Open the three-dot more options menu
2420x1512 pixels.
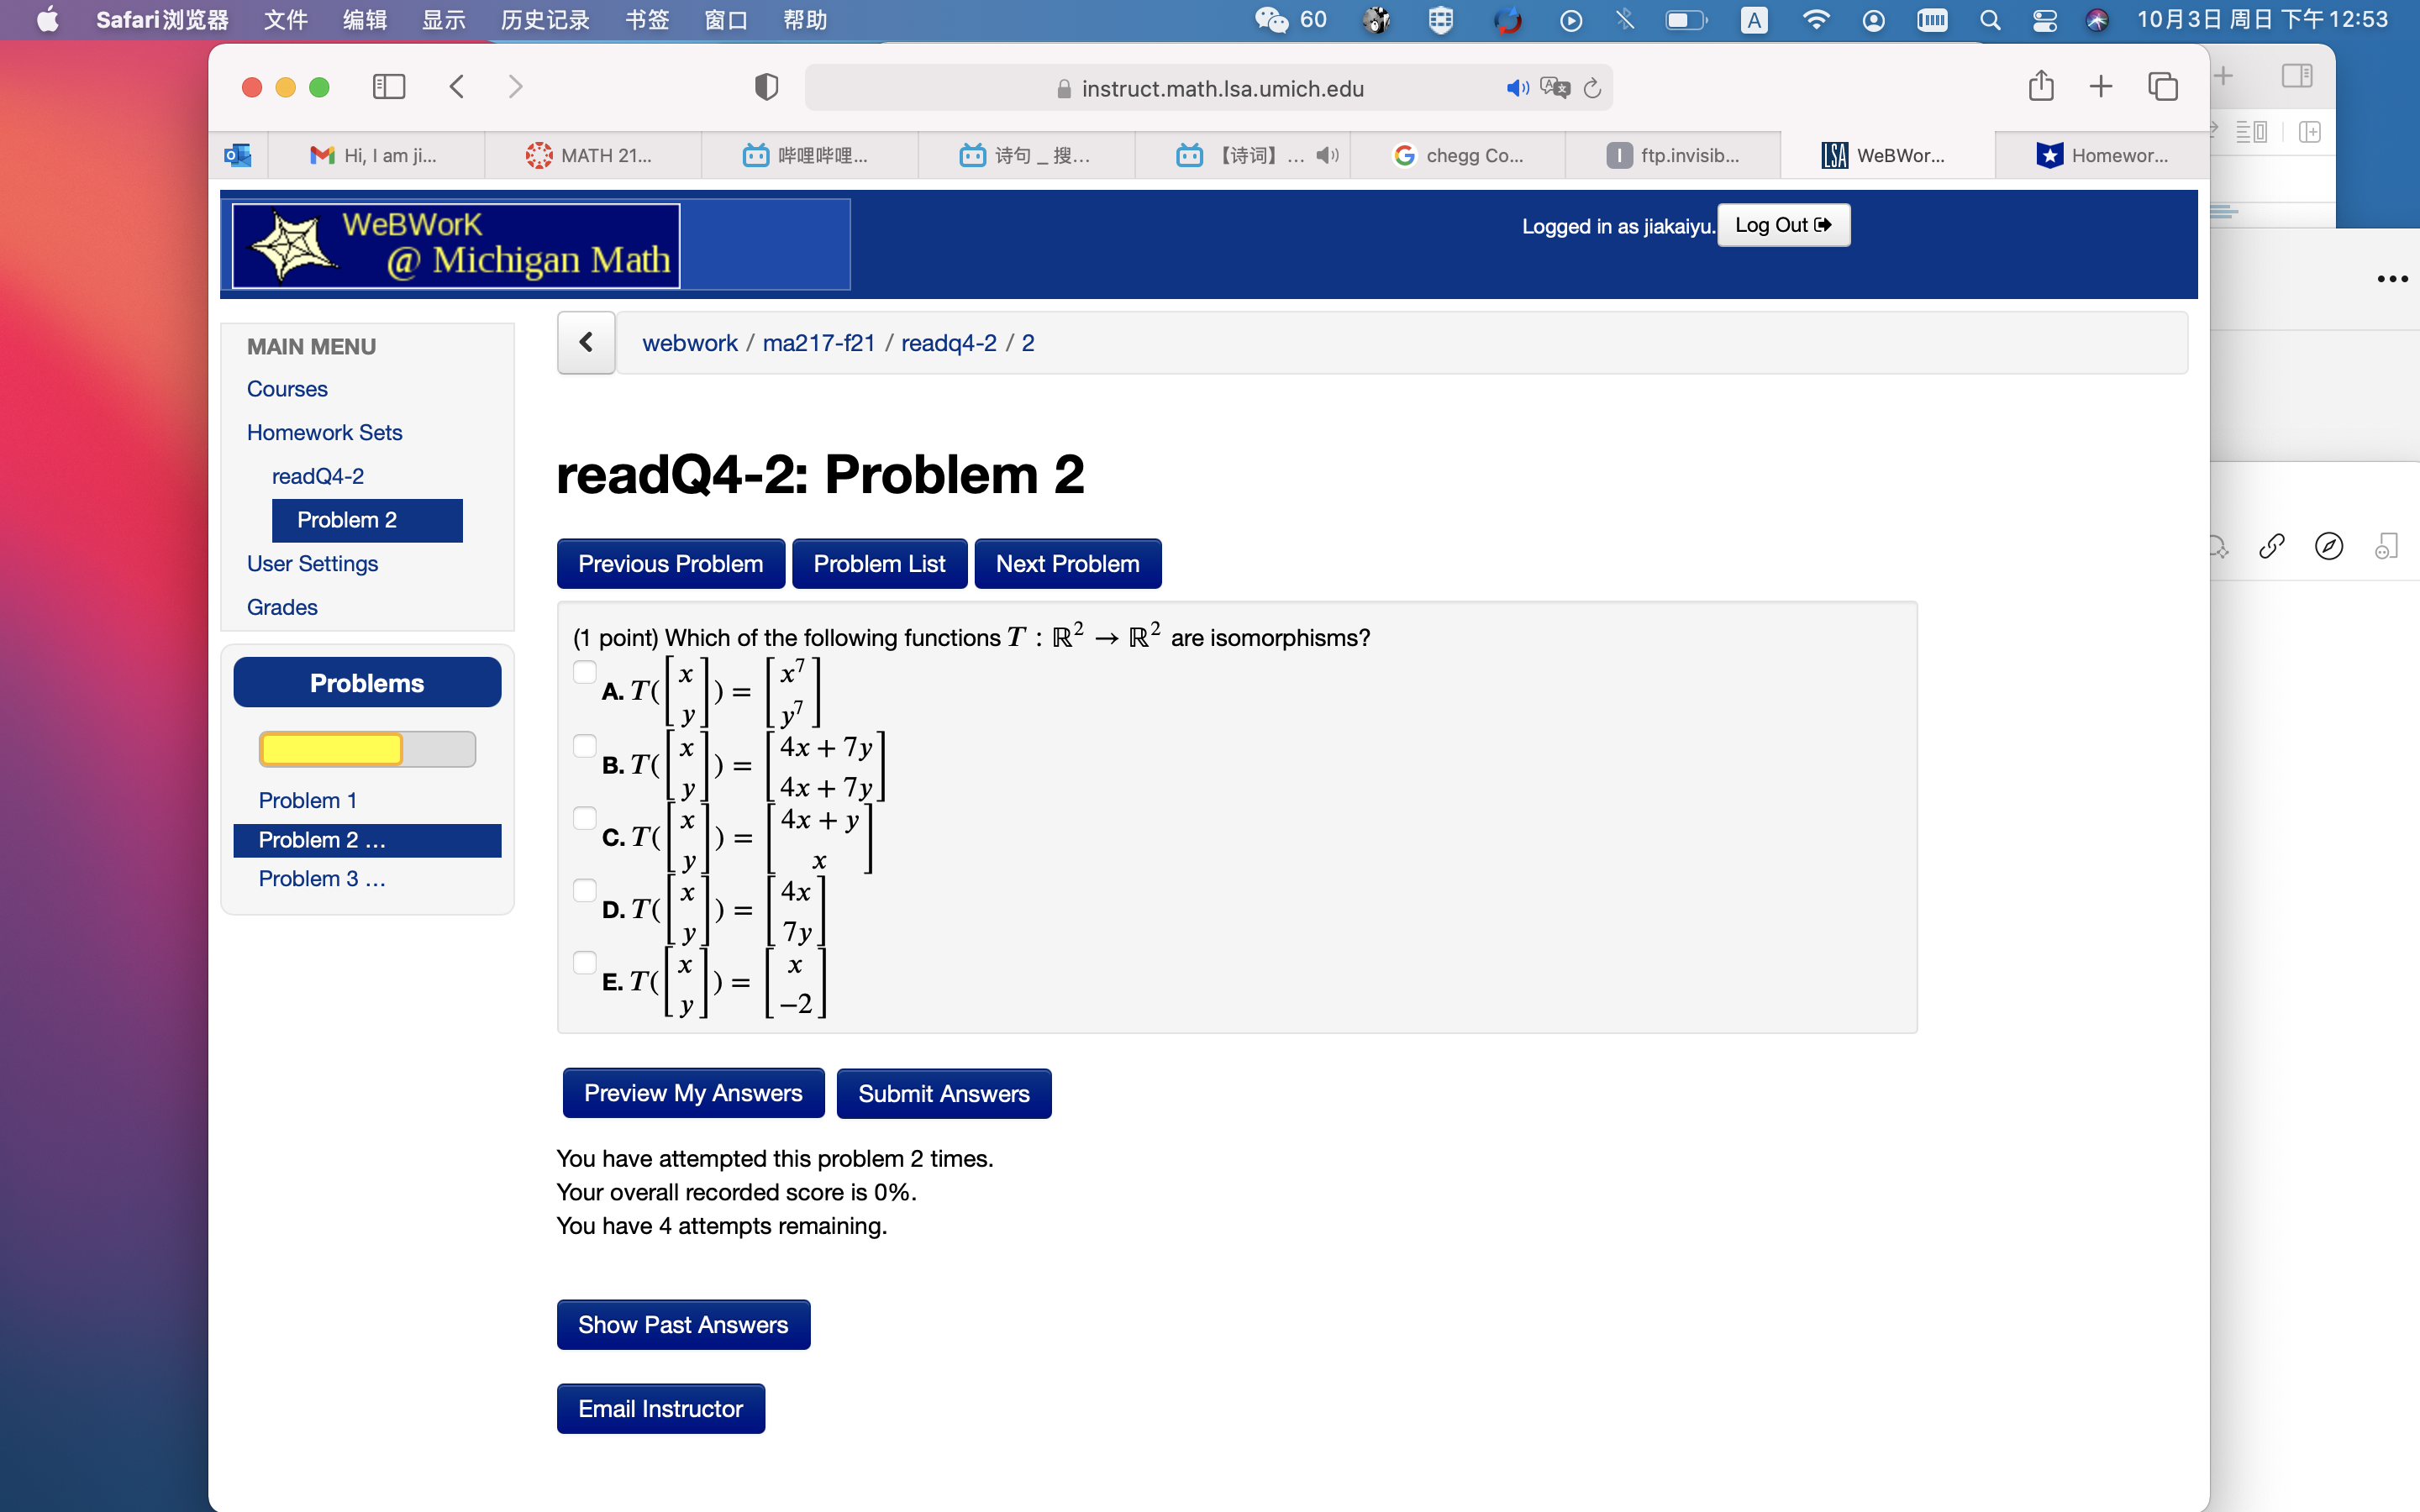point(2391,279)
